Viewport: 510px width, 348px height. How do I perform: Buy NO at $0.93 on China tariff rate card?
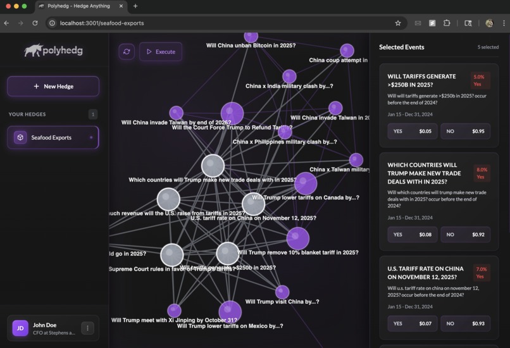pos(465,323)
